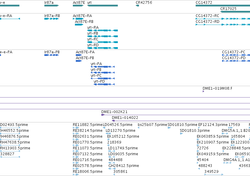250x176 pixels.
Task: Select transcript Act87E-RB
Action: coord(79,25)
